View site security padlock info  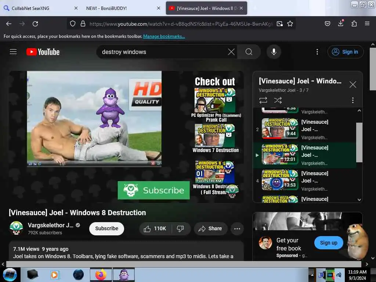(x=83, y=24)
